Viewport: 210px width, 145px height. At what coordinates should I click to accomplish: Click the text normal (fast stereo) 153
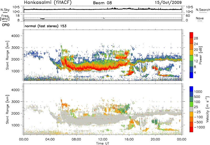45,26
